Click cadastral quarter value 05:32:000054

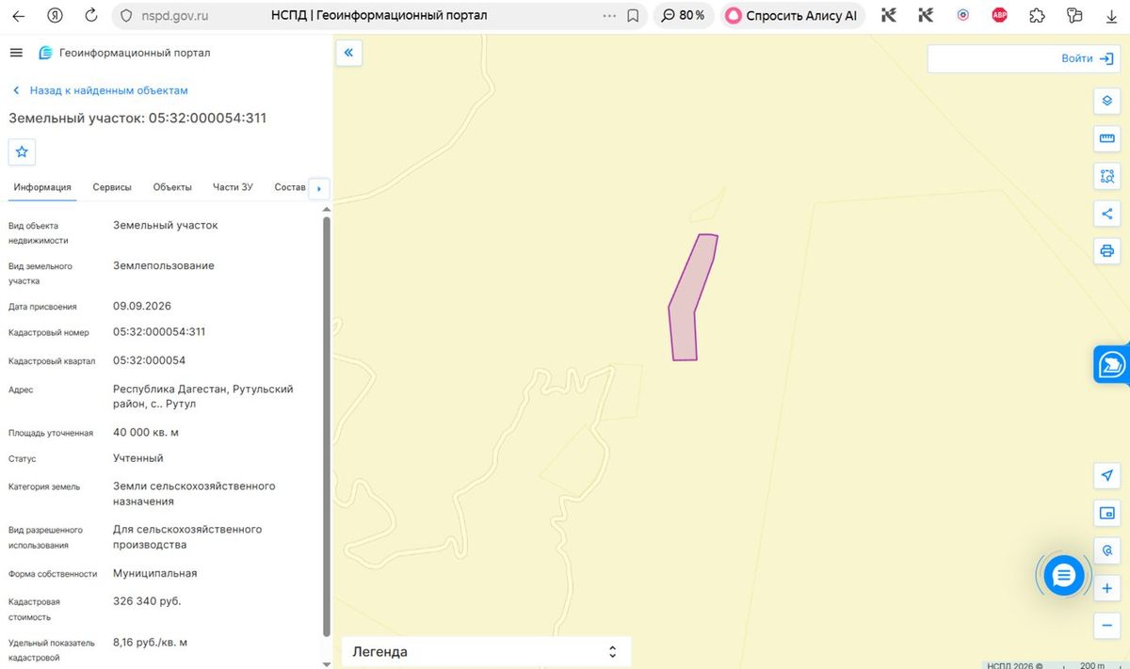click(150, 360)
